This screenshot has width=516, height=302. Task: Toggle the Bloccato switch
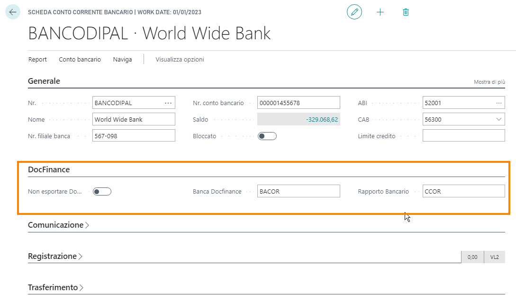(x=267, y=136)
